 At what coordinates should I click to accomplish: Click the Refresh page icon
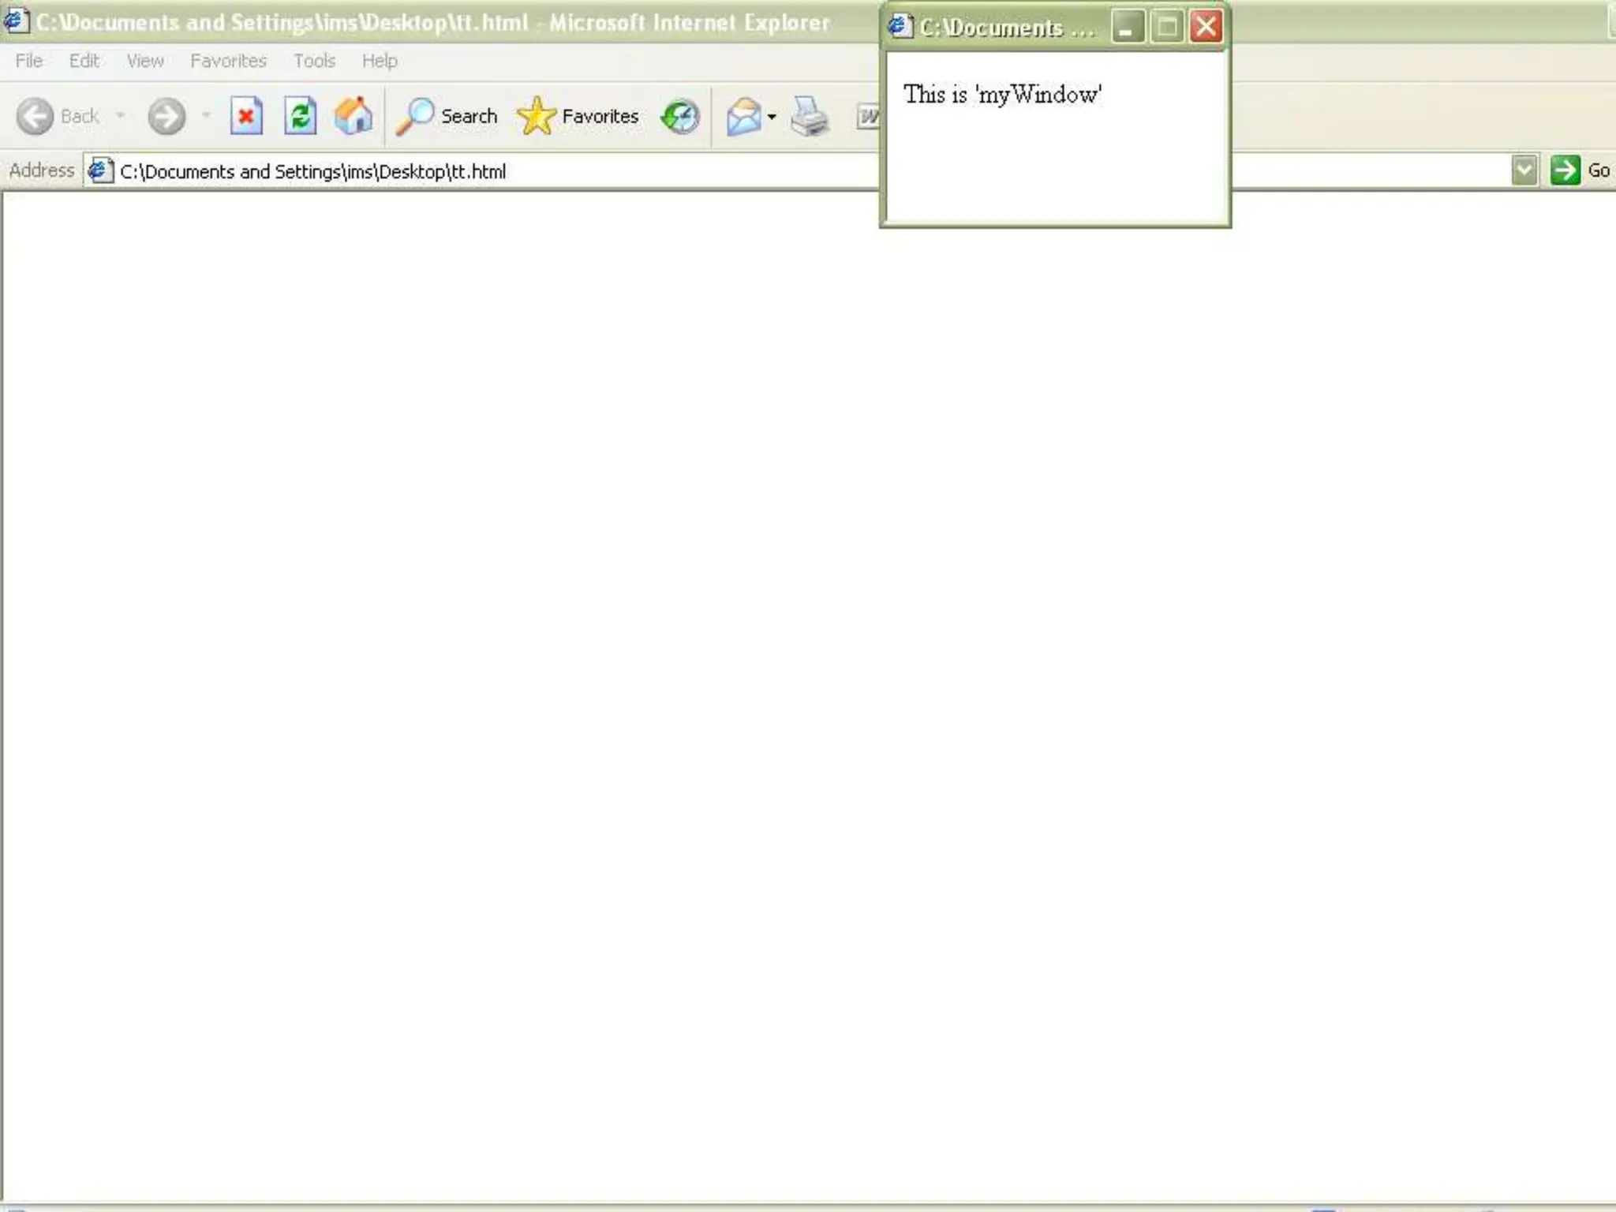(300, 117)
